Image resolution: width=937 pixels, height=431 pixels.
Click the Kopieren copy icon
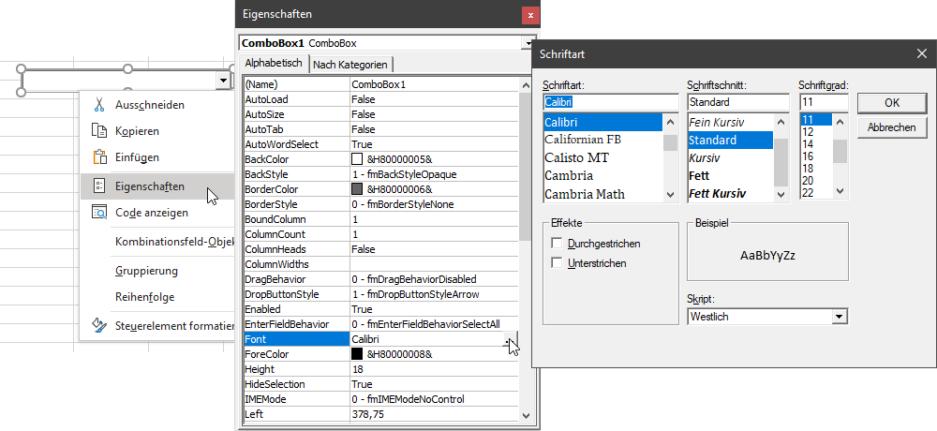[x=98, y=131]
